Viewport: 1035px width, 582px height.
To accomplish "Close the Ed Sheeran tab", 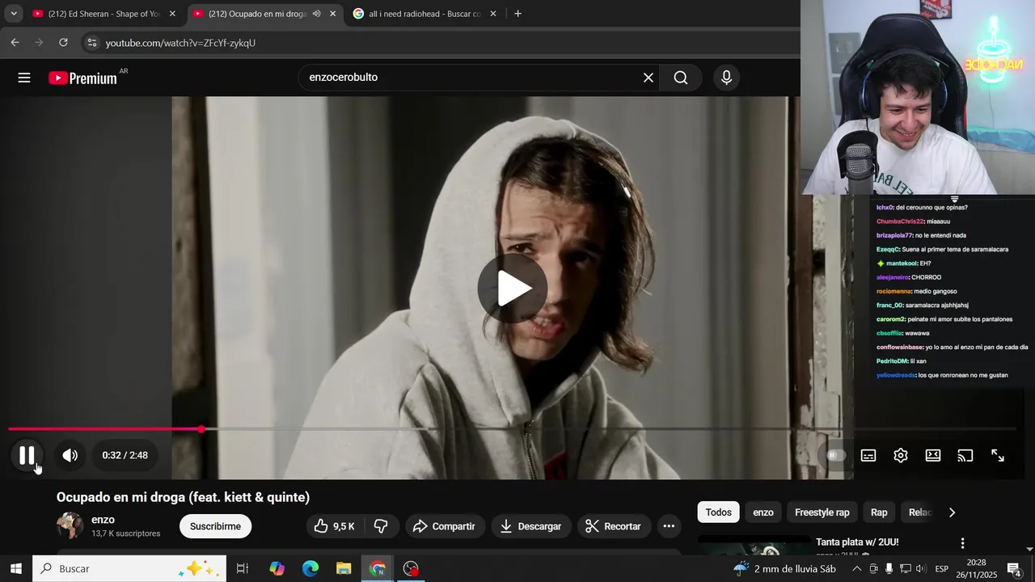I will [172, 14].
